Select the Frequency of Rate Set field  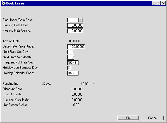pyautogui.click(x=73, y=63)
